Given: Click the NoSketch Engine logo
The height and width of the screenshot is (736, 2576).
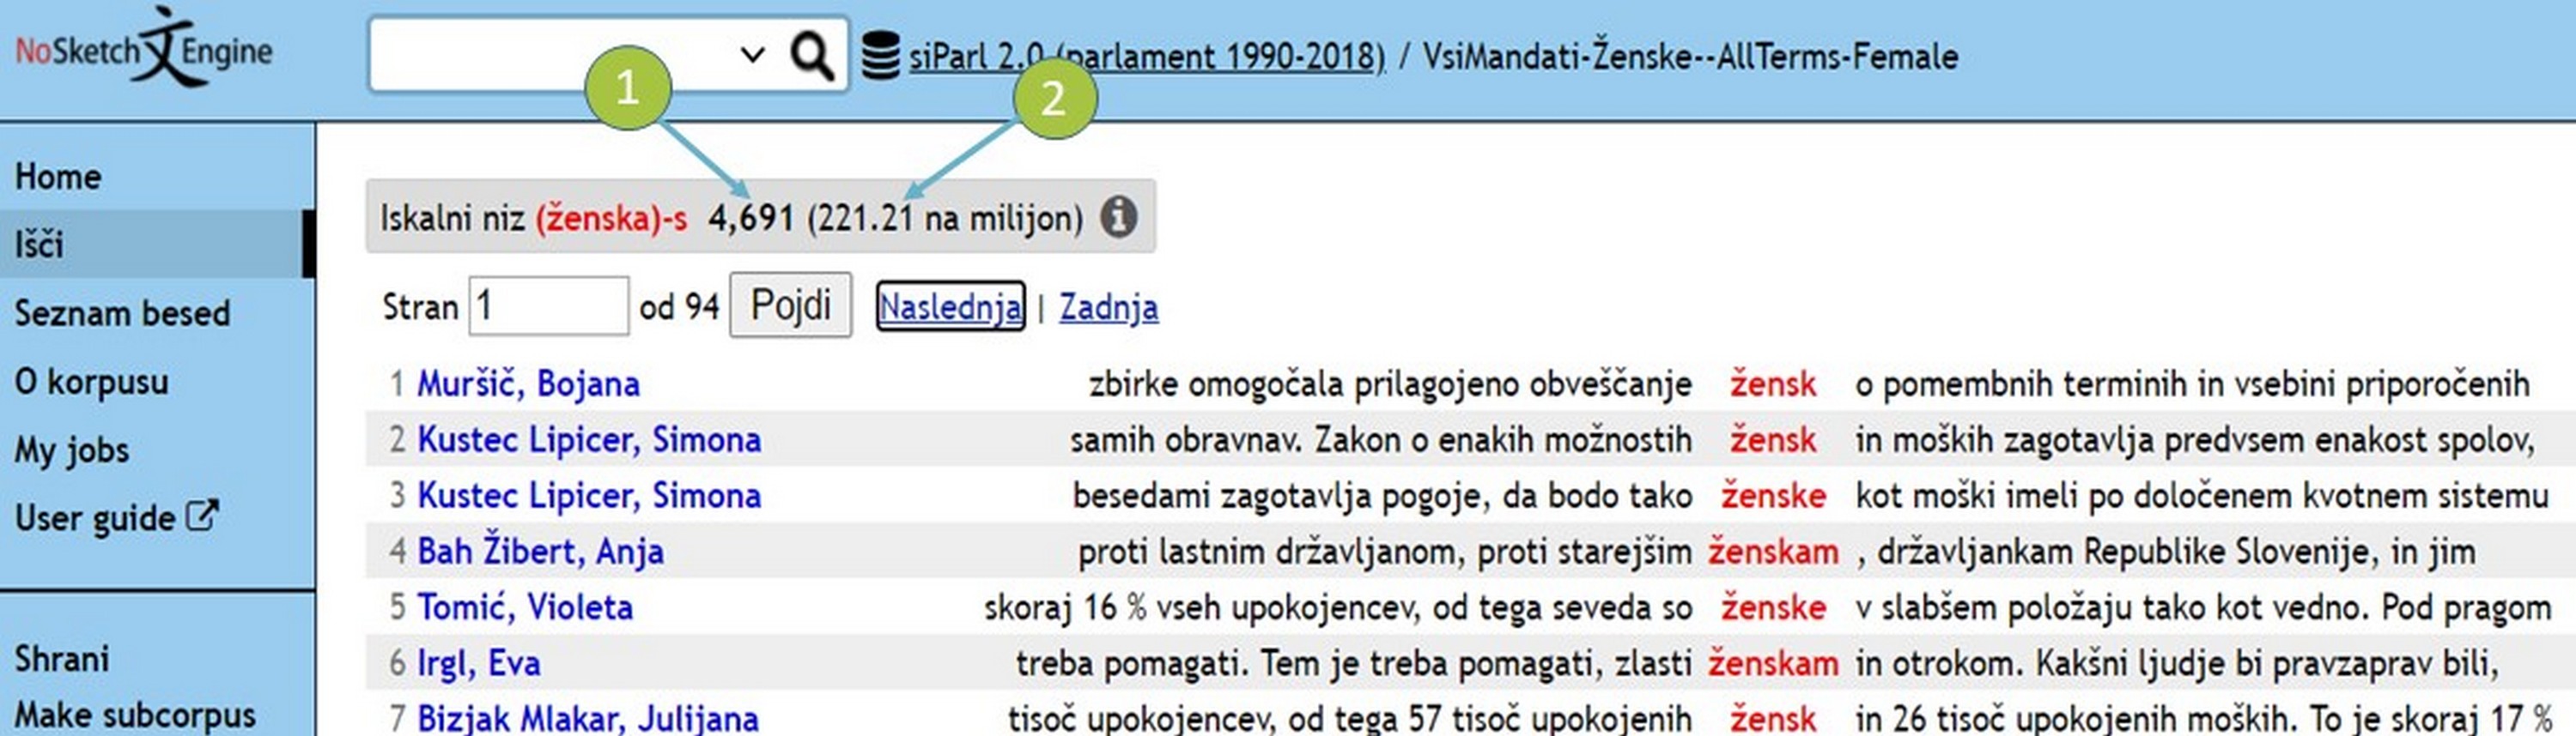Looking at the screenshot, I should [144, 47].
